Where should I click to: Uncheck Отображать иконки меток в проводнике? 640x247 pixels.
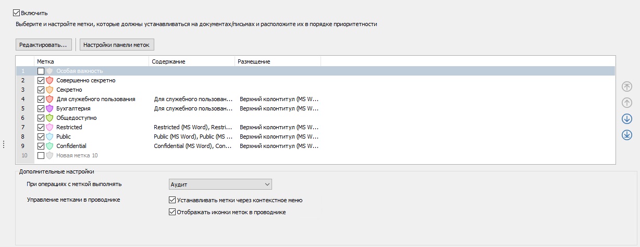(x=173, y=212)
